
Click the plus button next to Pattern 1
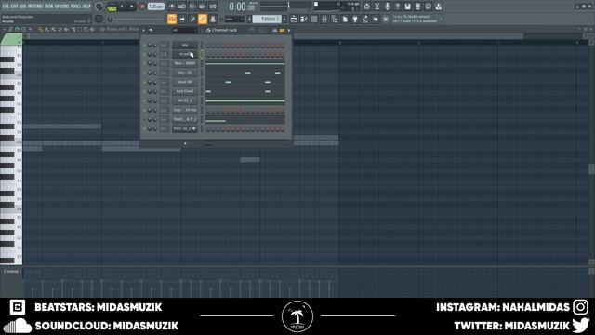284,19
